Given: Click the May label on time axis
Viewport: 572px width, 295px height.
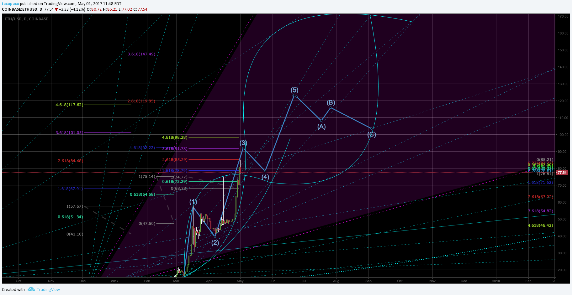Looking at the screenshot, I should tap(240, 281).
